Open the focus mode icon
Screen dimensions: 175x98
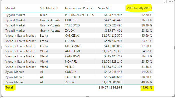pyautogui.click(x=165, y=1)
